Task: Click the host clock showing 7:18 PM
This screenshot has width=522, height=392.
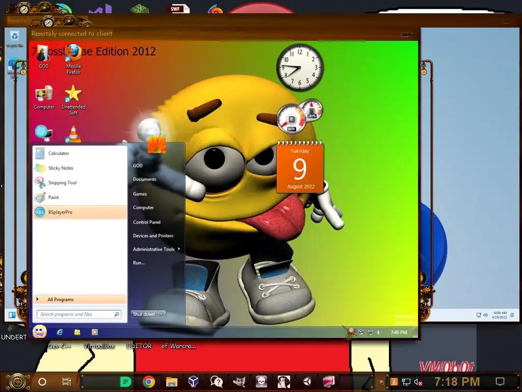Action: [457, 381]
